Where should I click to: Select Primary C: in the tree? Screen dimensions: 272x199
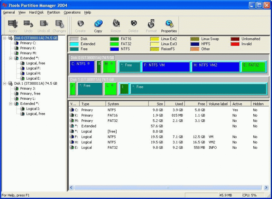tap(28, 43)
